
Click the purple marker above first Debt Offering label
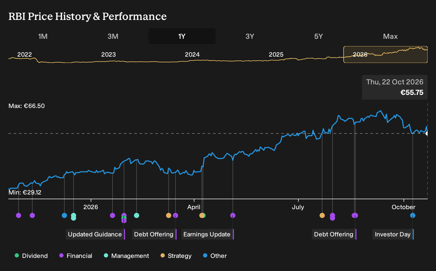pyautogui.click(x=176, y=215)
